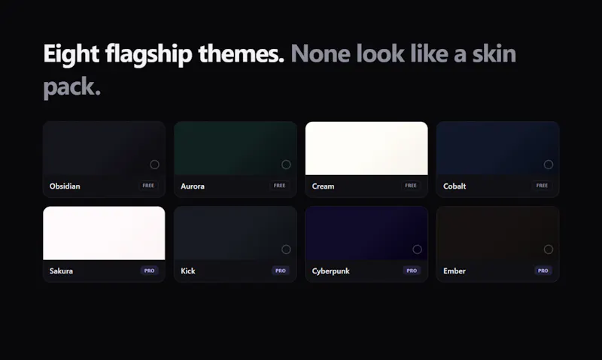Select the Kick theme radio circle
Screen dimensions: 602x360
tap(286, 250)
